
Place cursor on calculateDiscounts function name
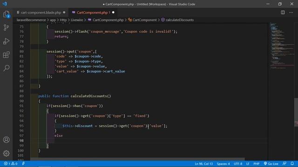pyautogui.click(x=88, y=96)
